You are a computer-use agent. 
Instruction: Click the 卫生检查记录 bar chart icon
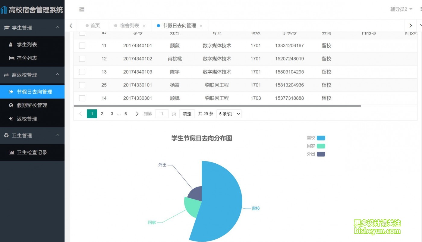tap(11, 152)
